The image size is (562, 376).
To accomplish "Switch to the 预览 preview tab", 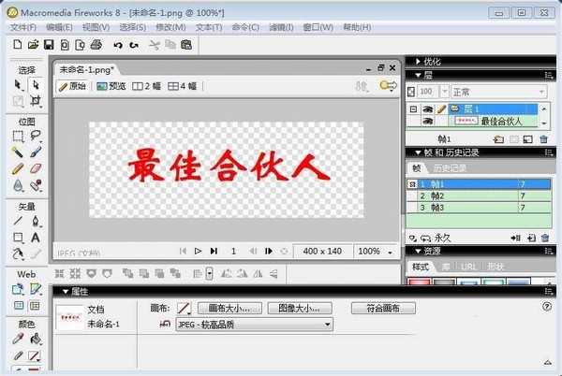I will click(110, 86).
